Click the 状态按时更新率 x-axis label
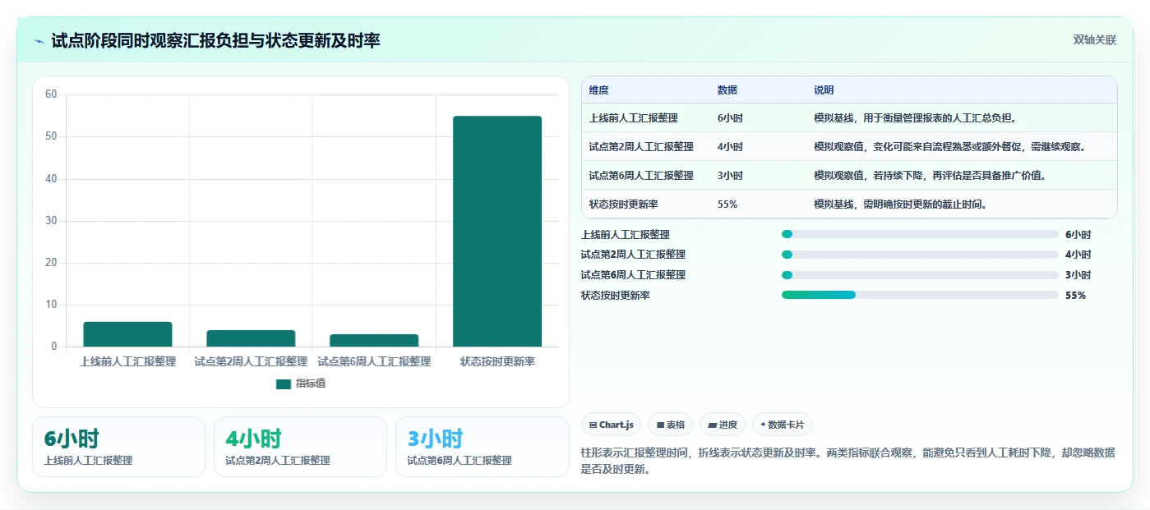The height and width of the screenshot is (510, 1150). [x=497, y=361]
